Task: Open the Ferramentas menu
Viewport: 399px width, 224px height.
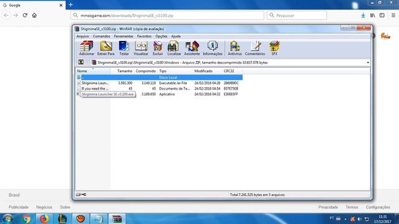Action: [x=123, y=36]
